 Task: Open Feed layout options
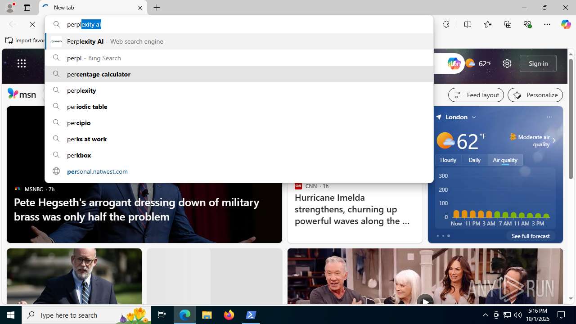pos(476,95)
